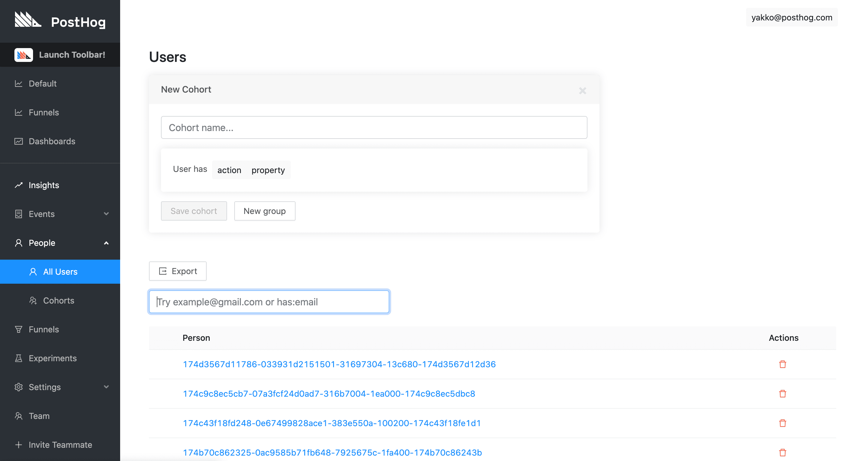Image resolution: width=865 pixels, height=461 pixels.
Task: Open the Default dashboard chart icon
Action: [19, 84]
